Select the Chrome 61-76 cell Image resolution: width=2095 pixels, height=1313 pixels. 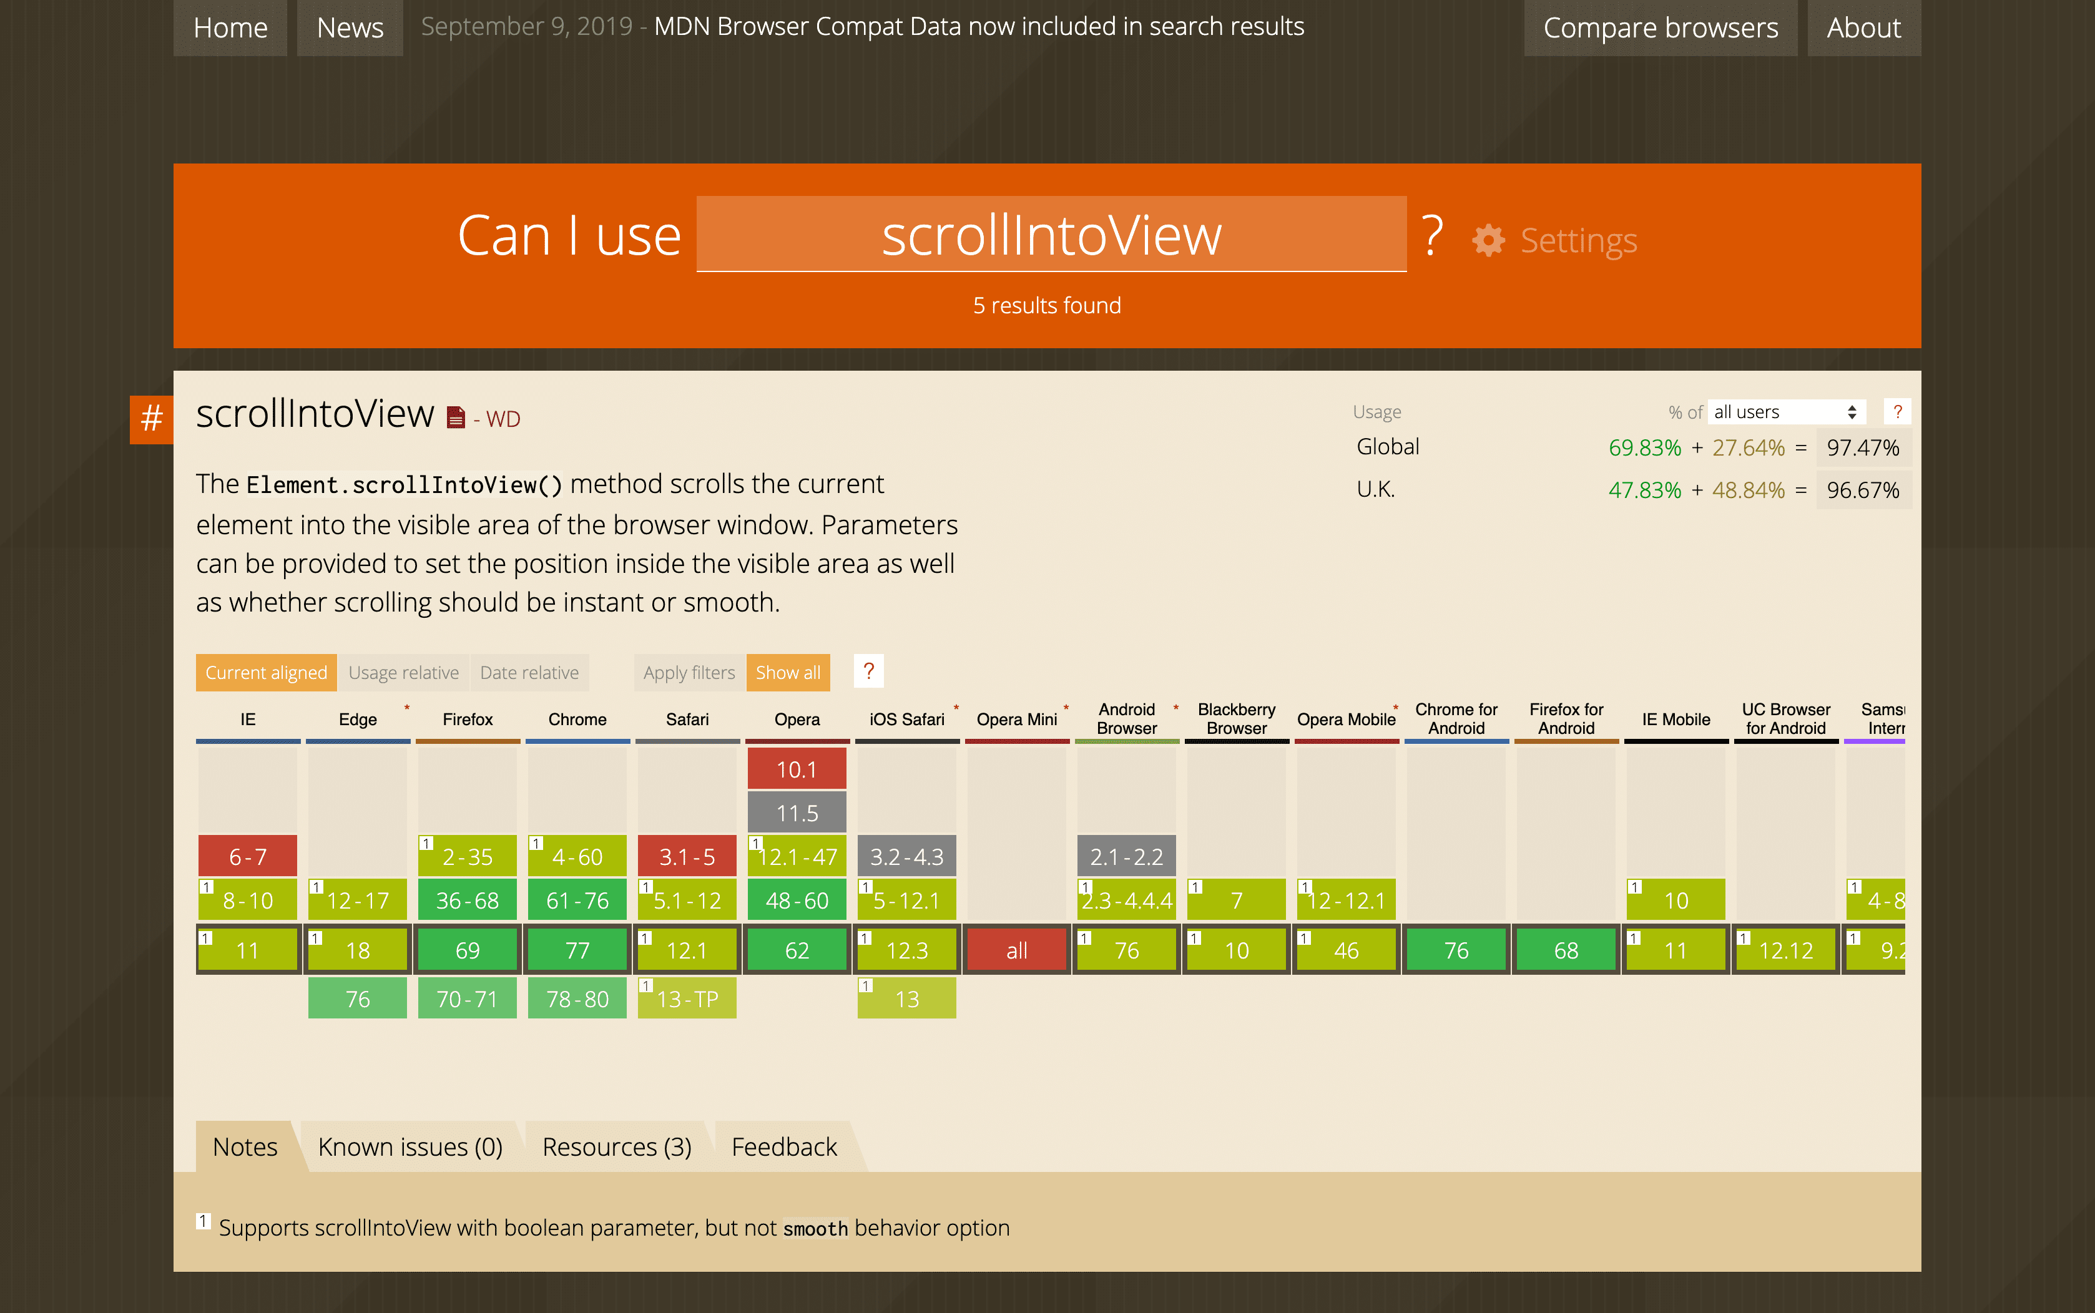pyautogui.click(x=577, y=900)
